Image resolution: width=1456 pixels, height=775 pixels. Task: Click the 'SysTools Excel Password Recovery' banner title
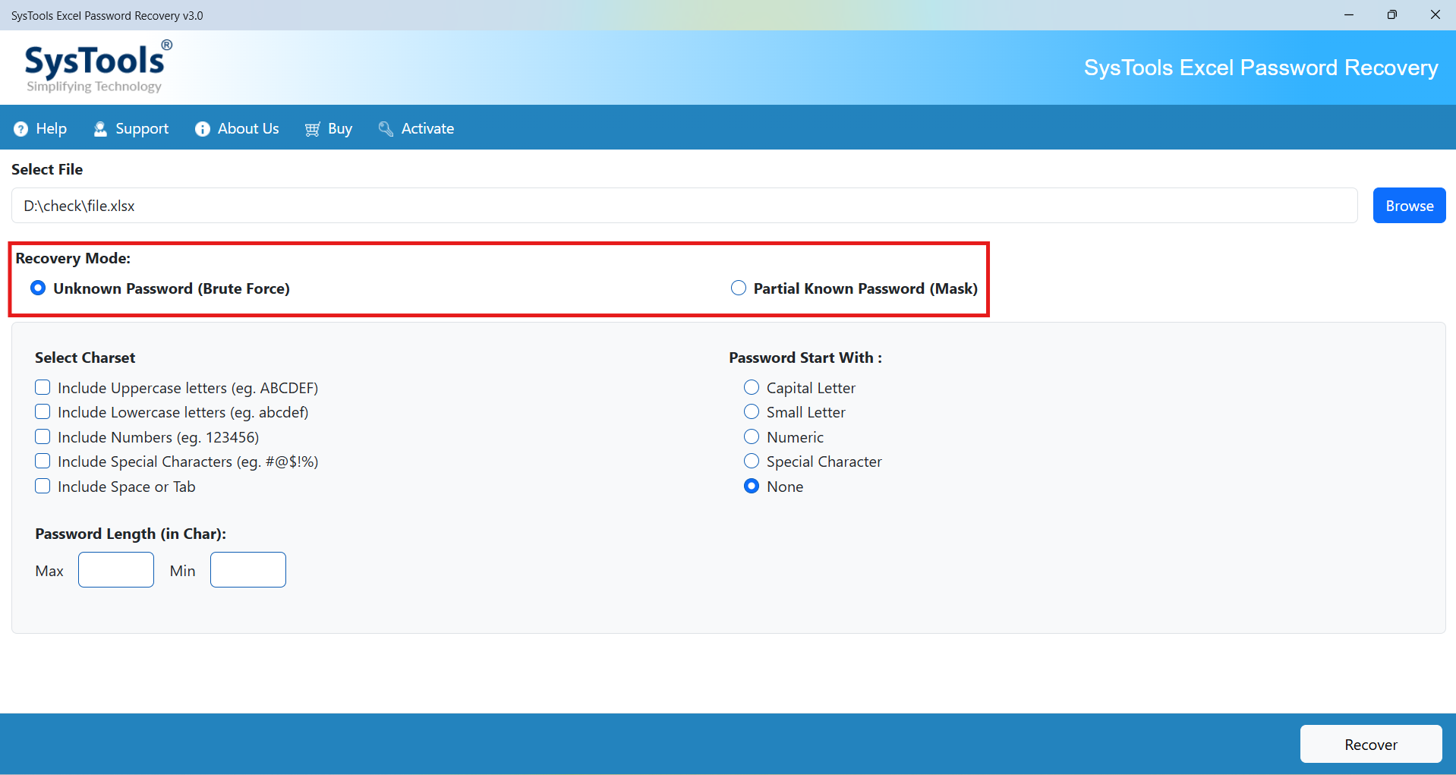[x=1261, y=68]
